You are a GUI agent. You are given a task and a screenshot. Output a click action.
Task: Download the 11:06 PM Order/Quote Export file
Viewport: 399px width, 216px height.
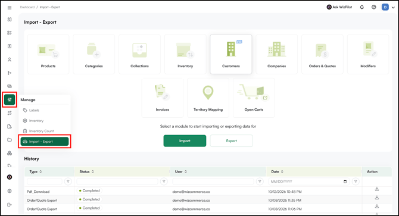(x=377, y=206)
